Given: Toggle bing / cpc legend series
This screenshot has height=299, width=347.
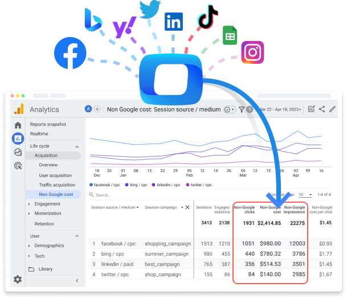Looking at the screenshot, I should (x=136, y=185).
